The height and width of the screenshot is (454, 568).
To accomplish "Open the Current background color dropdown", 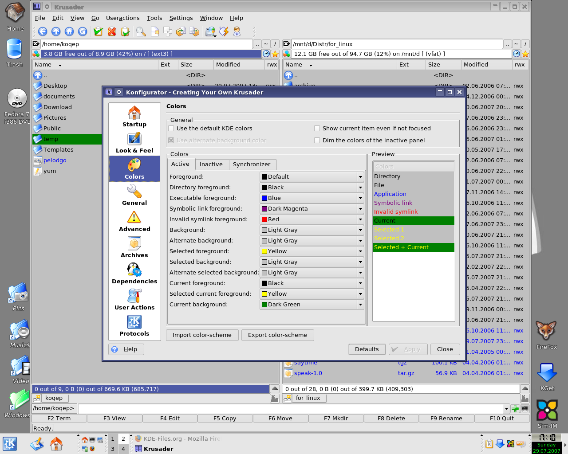I will pos(312,305).
